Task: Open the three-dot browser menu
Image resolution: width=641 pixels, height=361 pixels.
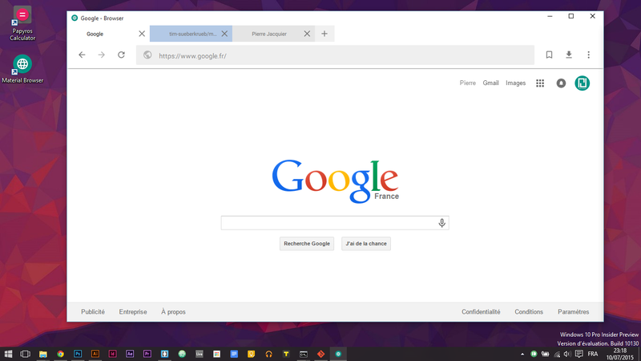Action: tap(588, 55)
